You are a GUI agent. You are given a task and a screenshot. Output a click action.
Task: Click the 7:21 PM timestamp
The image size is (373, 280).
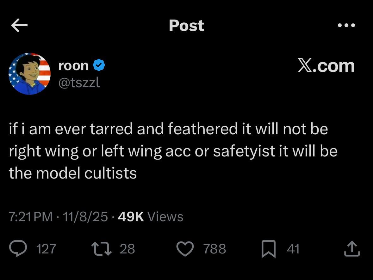click(31, 217)
